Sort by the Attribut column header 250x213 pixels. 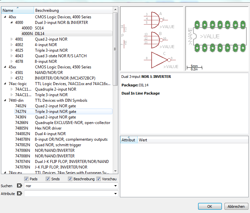pyautogui.click(x=129, y=140)
